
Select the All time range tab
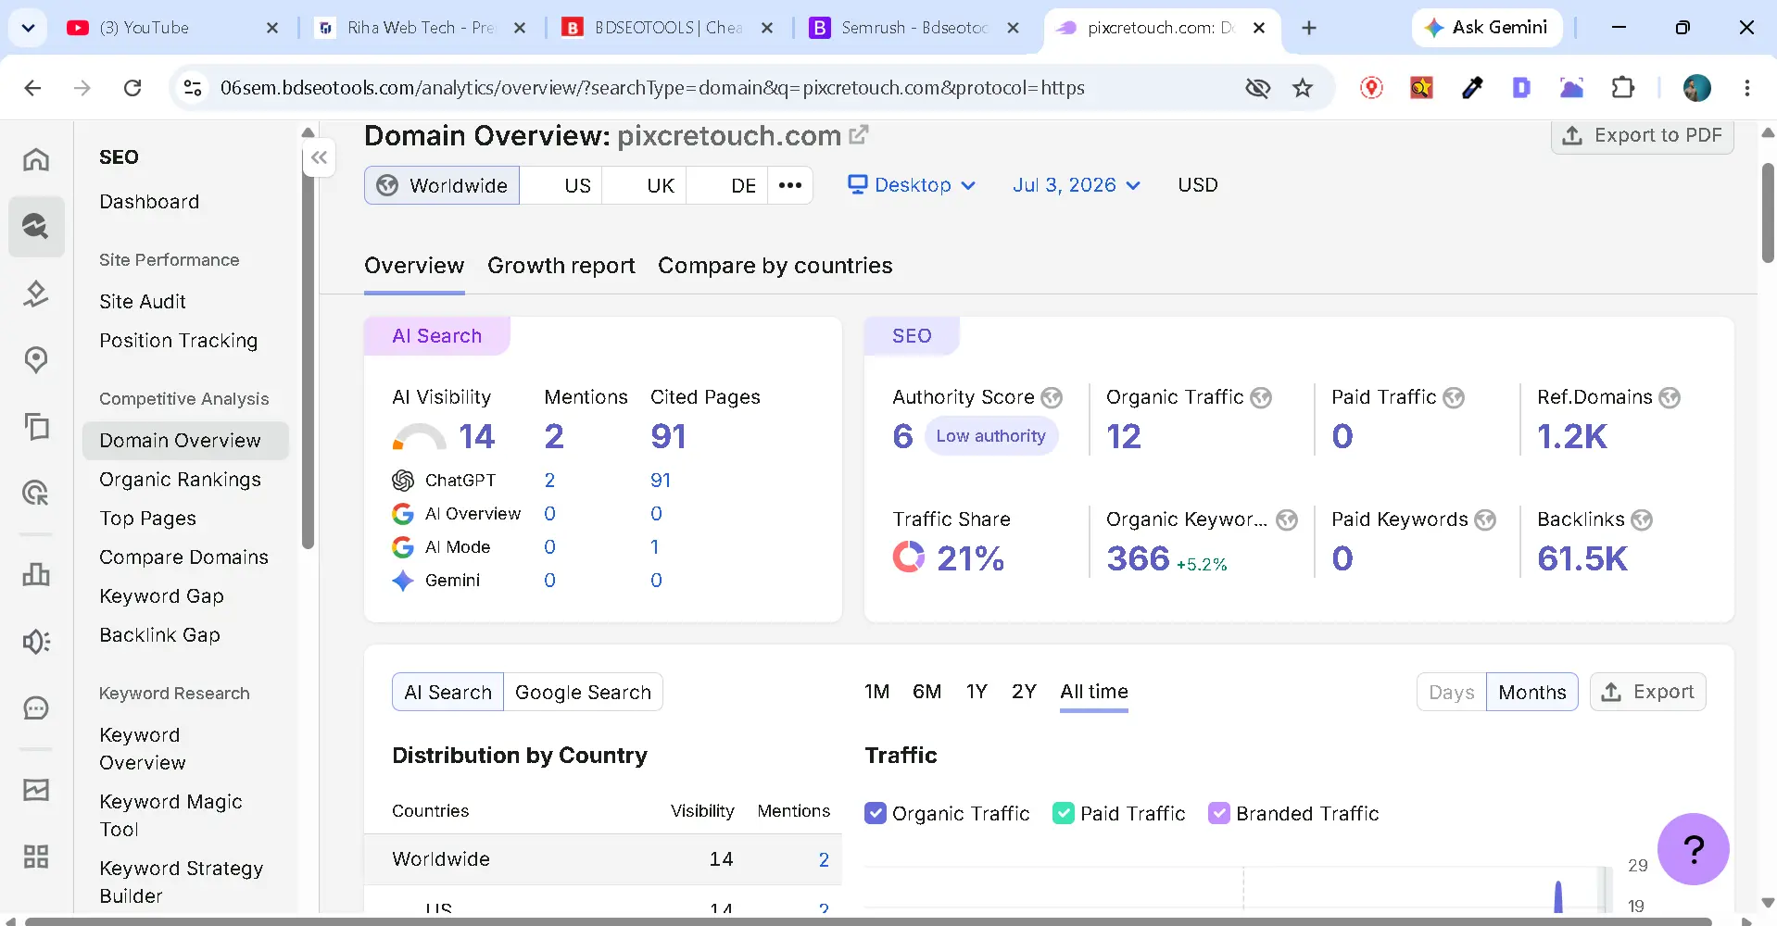pos(1093,692)
